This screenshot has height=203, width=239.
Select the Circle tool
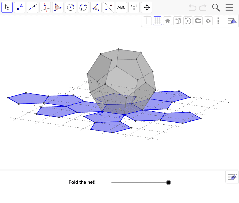point(70,7)
